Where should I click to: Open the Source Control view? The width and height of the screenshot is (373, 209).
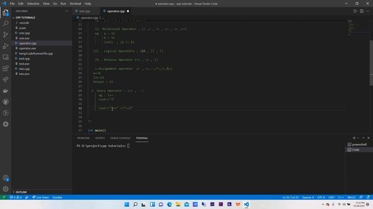(x=5, y=35)
